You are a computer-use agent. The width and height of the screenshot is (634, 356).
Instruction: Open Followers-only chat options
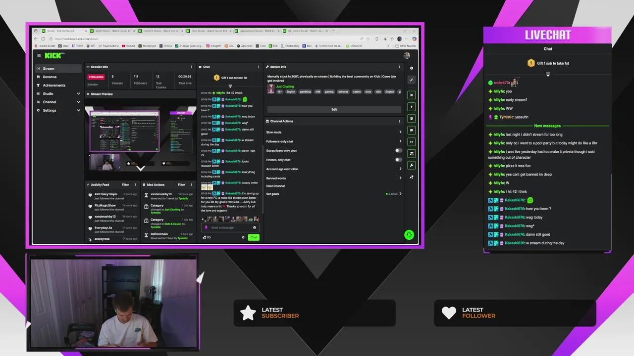click(334, 141)
